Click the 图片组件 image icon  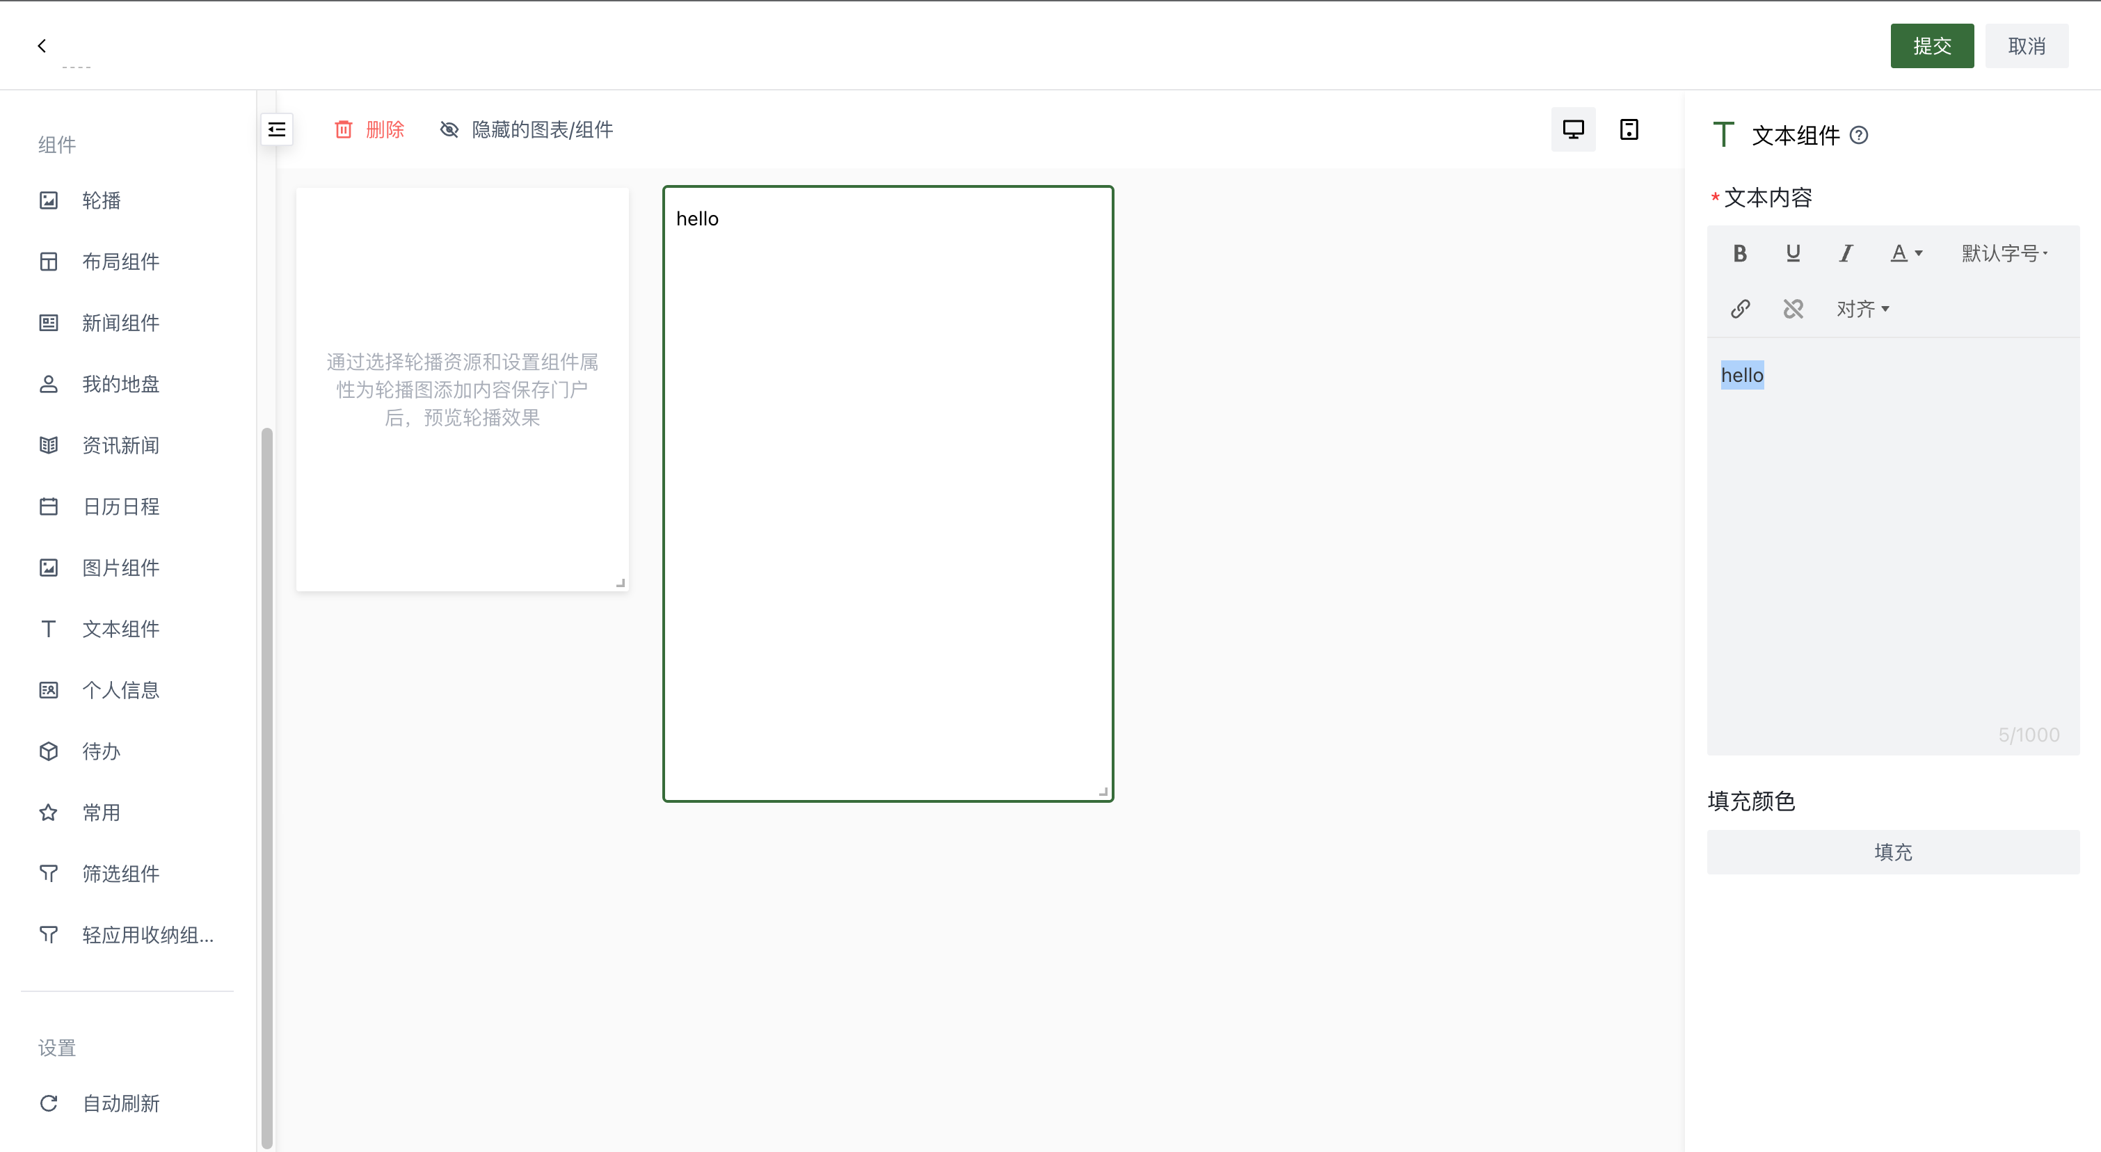(x=49, y=568)
